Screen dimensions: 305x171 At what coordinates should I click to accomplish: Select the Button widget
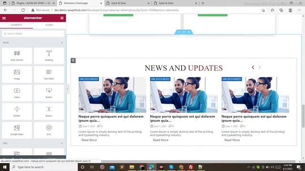pyautogui.click(x=49, y=93)
